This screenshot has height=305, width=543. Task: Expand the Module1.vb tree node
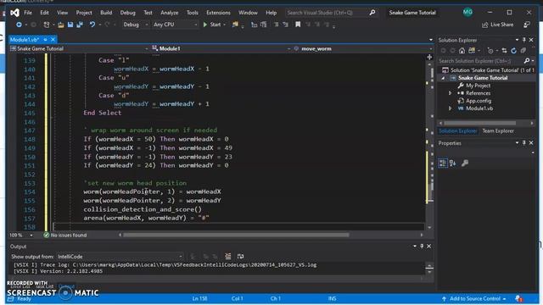pos(450,108)
